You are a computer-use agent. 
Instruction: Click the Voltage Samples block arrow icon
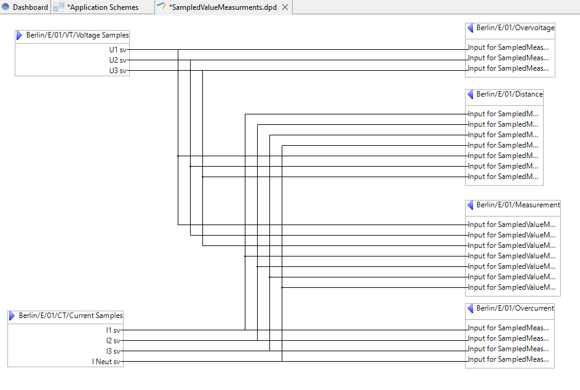coord(20,36)
